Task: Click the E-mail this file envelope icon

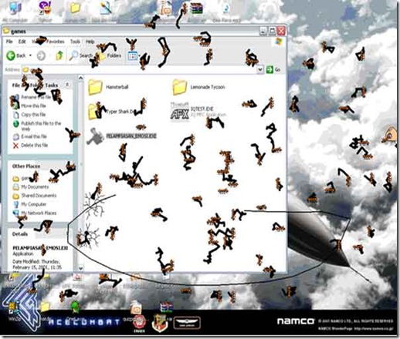Action: coord(16,136)
